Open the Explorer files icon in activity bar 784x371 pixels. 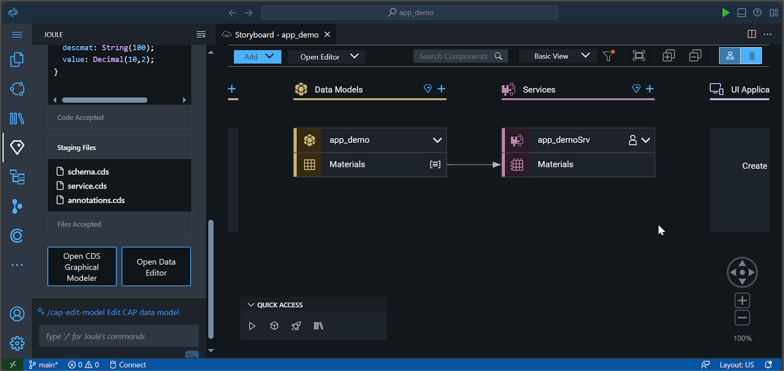[17, 59]
